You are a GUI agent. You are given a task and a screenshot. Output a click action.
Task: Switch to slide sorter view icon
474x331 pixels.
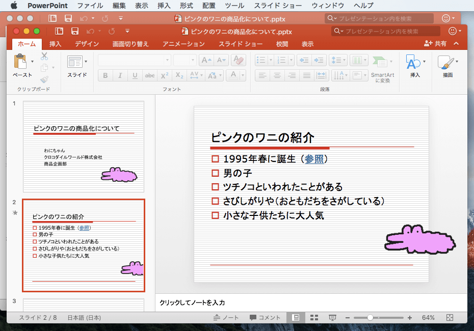coord(314,318)
